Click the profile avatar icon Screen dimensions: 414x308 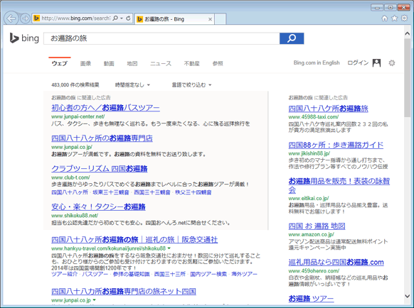click(x=376, y=63)
